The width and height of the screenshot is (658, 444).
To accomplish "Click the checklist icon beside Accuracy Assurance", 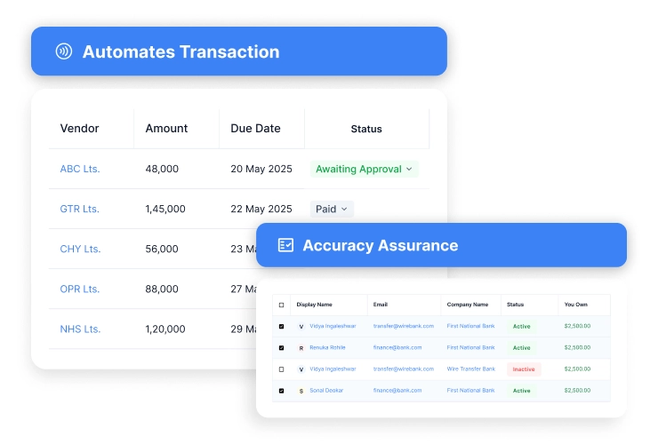I will pyautogui.click(x=285, y=245).
